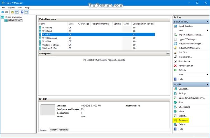Collapse the Checkpoints pane
The width and height of the screenshot is (210, 138).
click(168, 54)
